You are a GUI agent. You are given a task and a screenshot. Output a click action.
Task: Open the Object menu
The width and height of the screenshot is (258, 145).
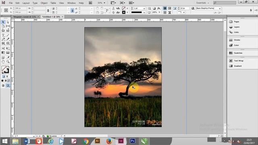44,3
